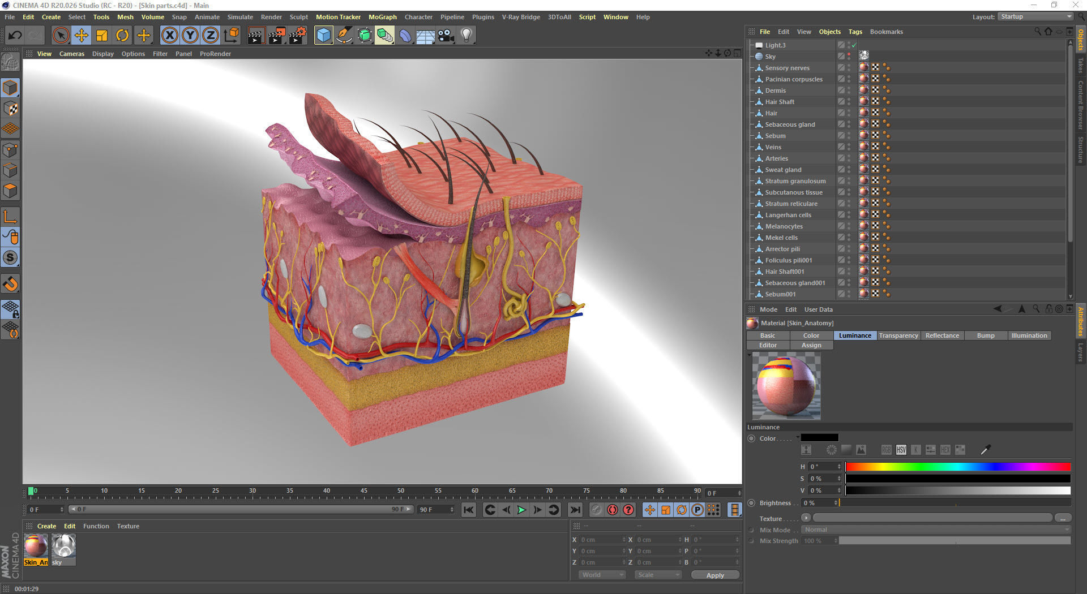Enable the Axis mode tool
The image size is (1087, 594).
10,216
